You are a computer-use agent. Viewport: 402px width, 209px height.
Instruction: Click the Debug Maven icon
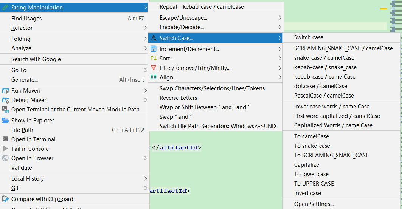tap(5, 100)
